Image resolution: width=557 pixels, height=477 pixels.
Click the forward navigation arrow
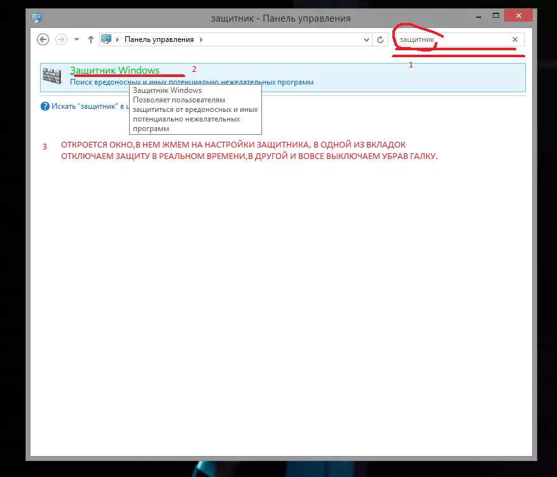click(61, 39)
